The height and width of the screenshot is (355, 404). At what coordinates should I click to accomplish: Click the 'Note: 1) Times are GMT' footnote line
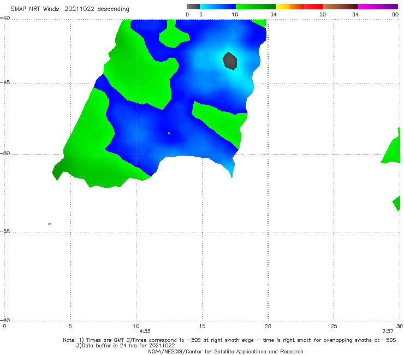coord(229,340)
